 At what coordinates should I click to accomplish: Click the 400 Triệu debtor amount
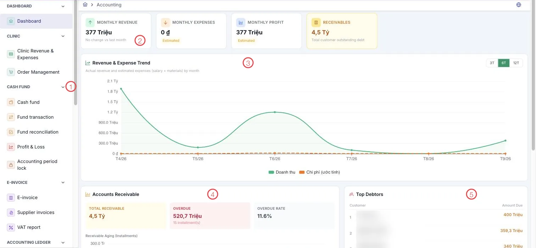513,215
